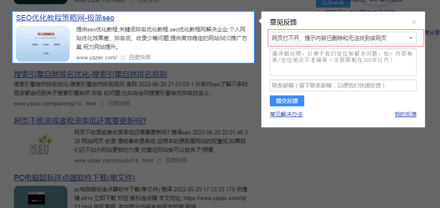The image size is (440, 208).
Task: Click the snippet starting 搜索引擎自然排名优化-搜索引擎自然排名规则 官网
Action: click(130, 88)
